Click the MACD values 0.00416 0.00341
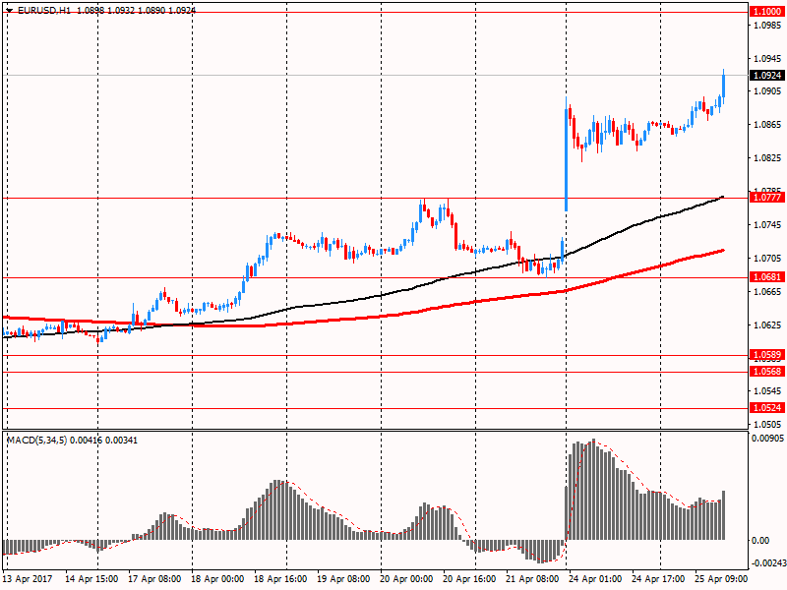This screenshot has height=590, width=787. coord(104,440)
